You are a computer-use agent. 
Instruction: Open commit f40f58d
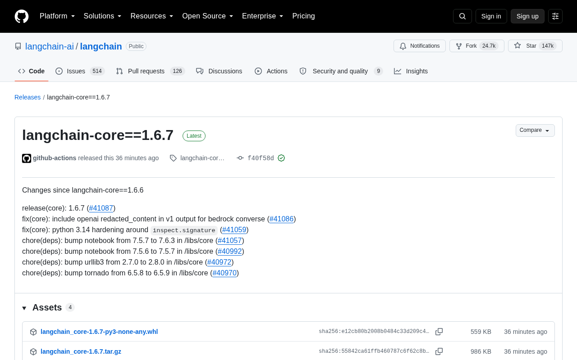(261, 158)
